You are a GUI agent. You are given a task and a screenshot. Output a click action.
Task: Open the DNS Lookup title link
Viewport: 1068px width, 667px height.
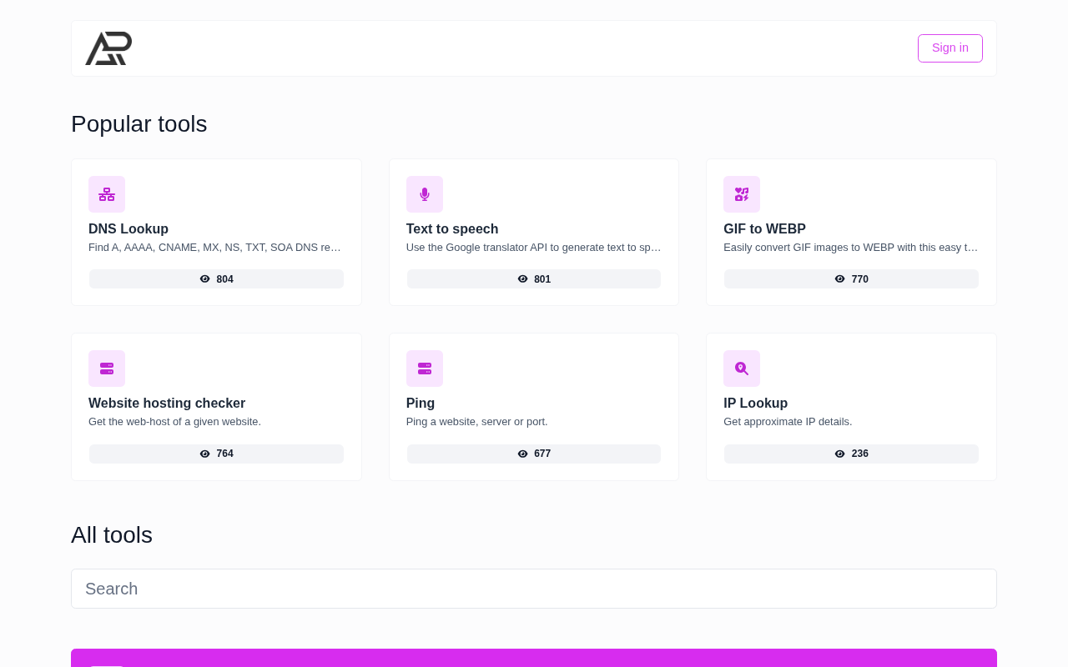click(128, 229)
